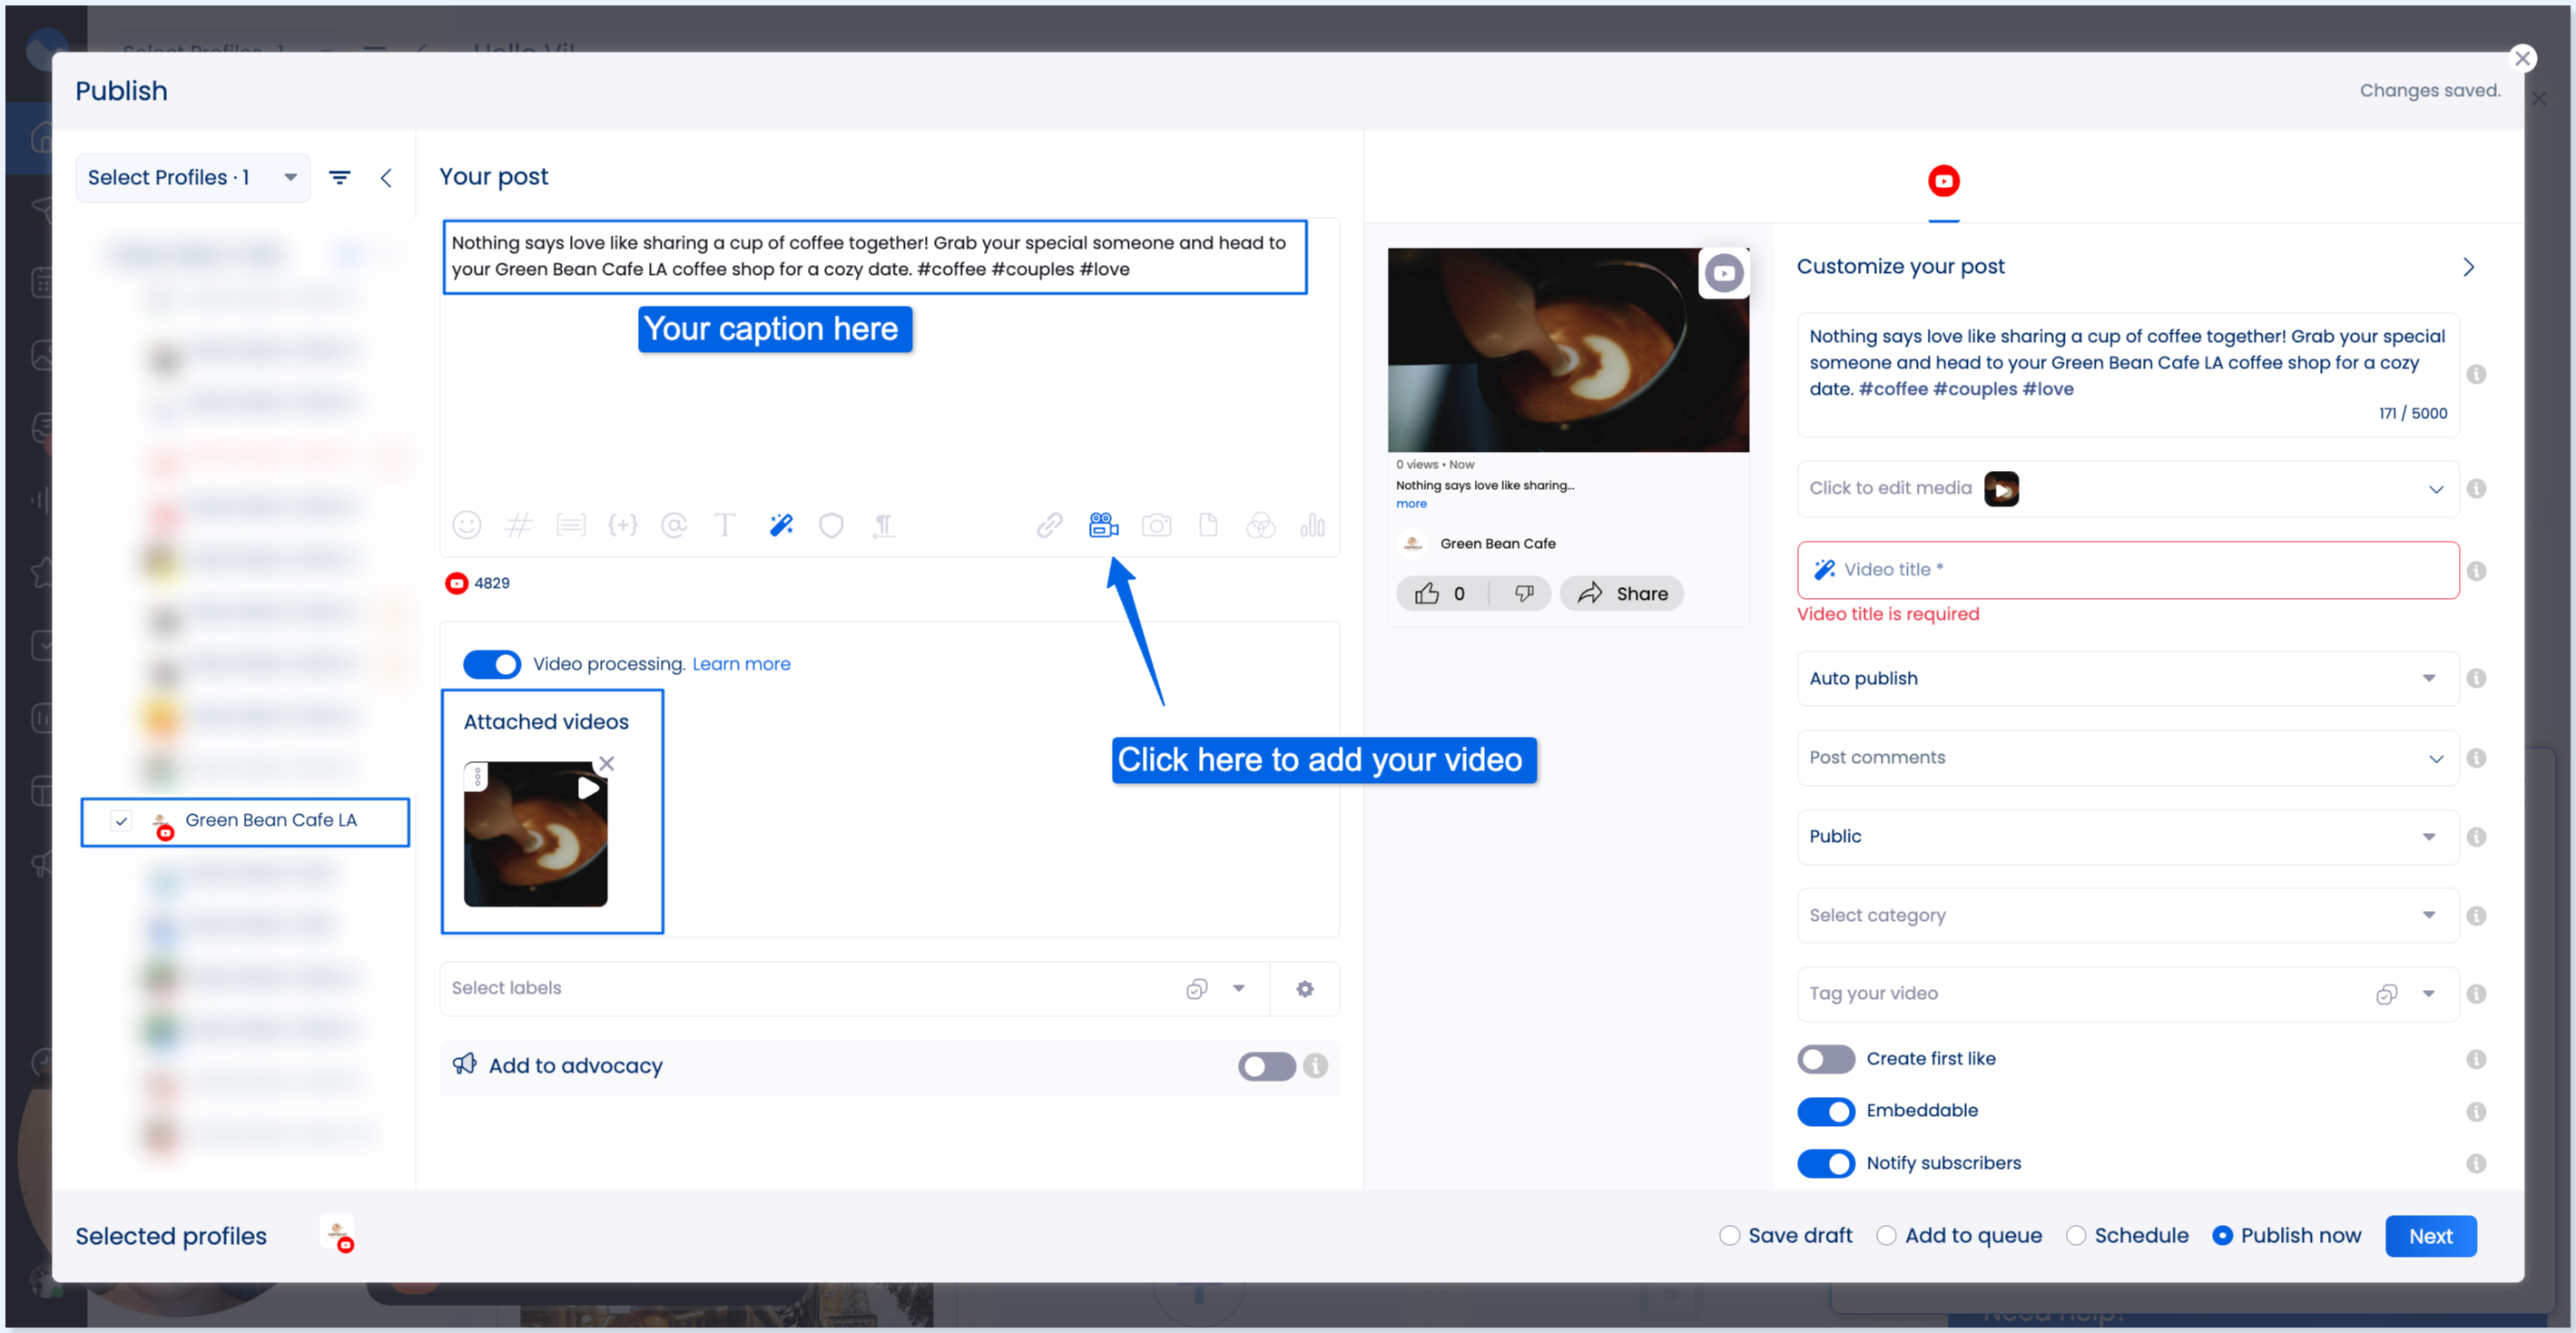Close the Publish dialog

2522,59
